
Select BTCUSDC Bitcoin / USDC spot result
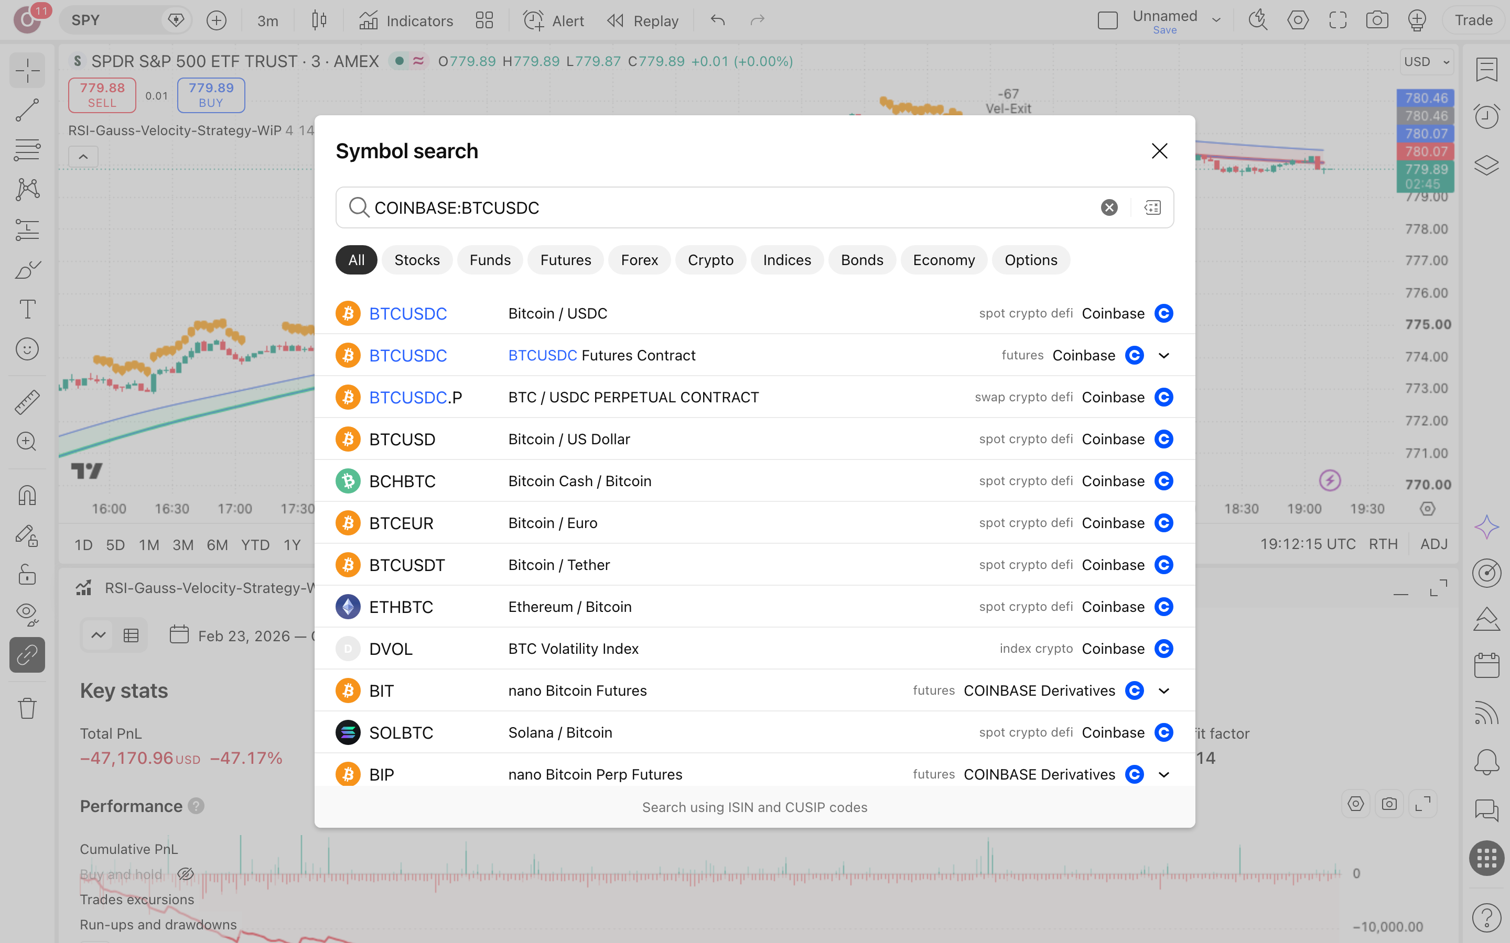[x=754, y=313]
